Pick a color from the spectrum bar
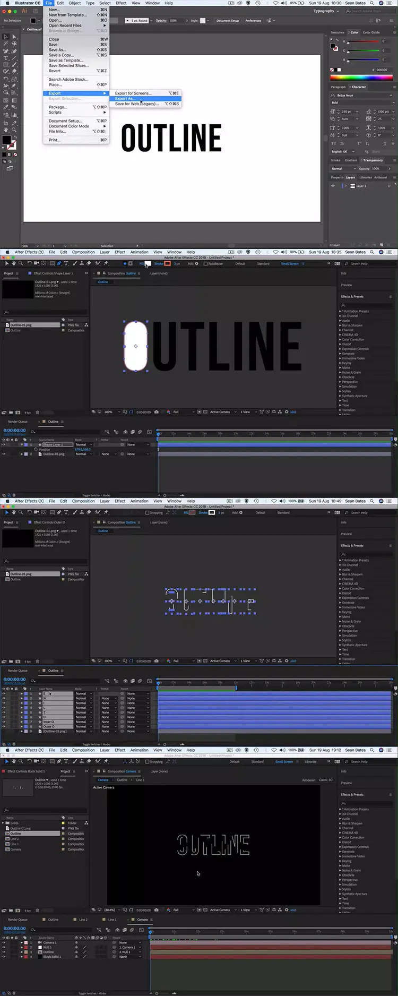The image size is (398, 996). pyautogui.click(x=362, y=78)
